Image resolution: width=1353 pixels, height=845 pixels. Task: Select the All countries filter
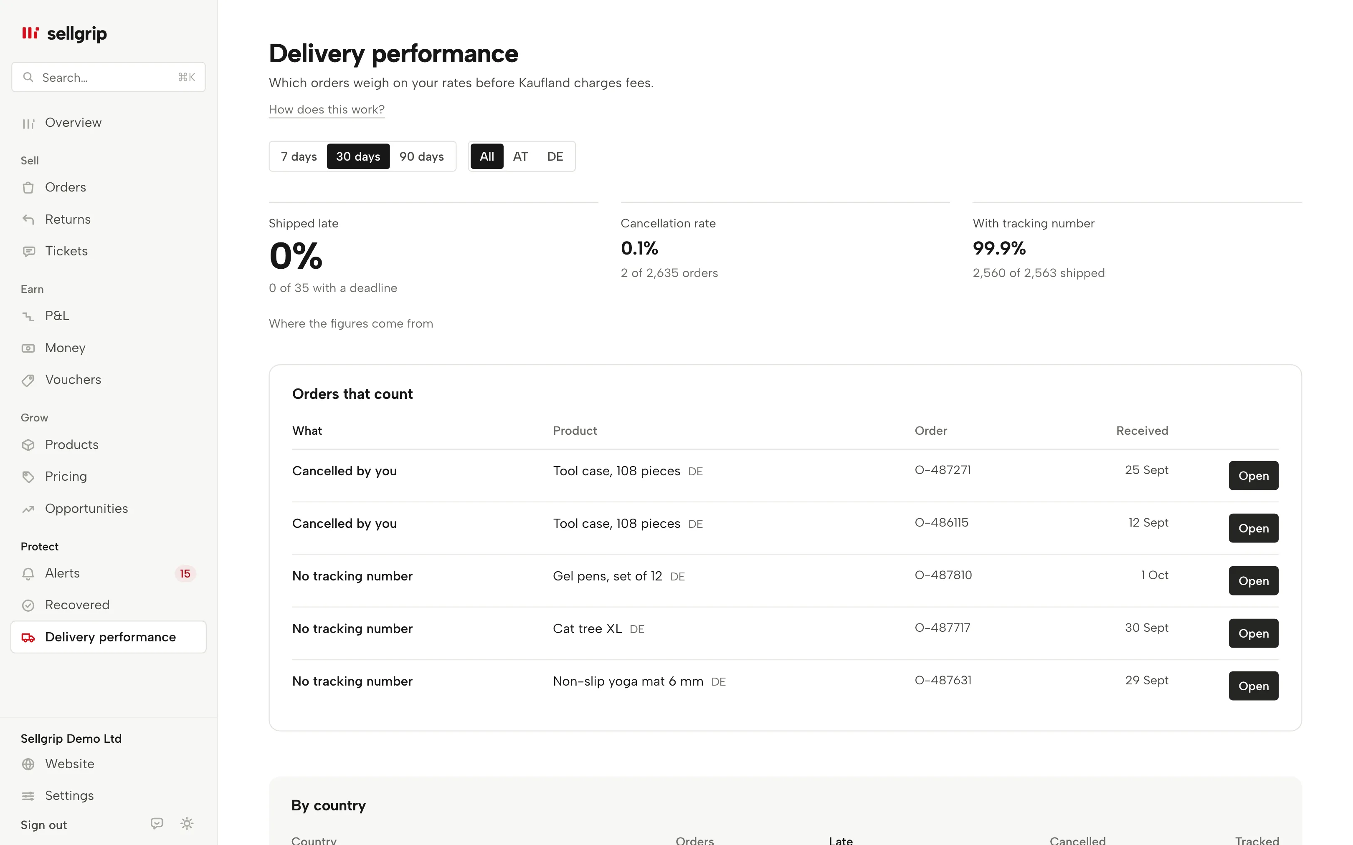[x=487, y=156]
